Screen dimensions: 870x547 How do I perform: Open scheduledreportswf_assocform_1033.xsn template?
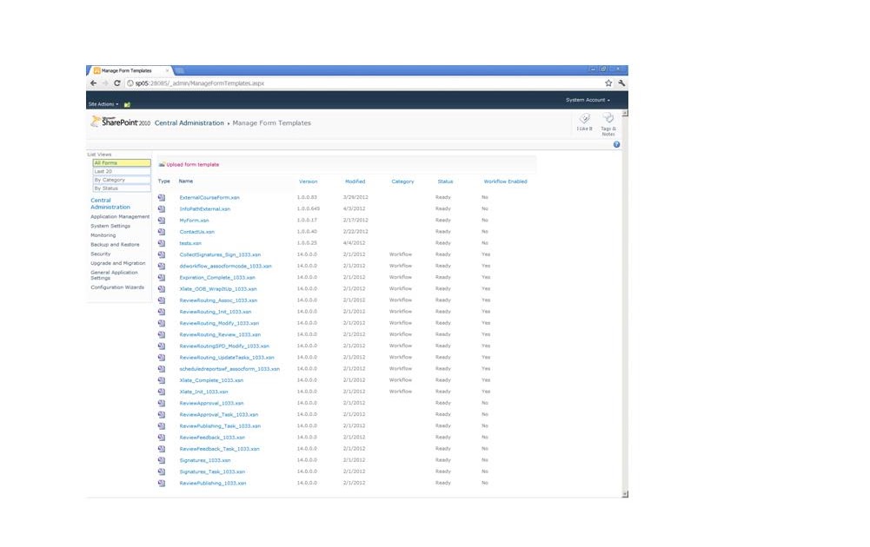[229, 369]
